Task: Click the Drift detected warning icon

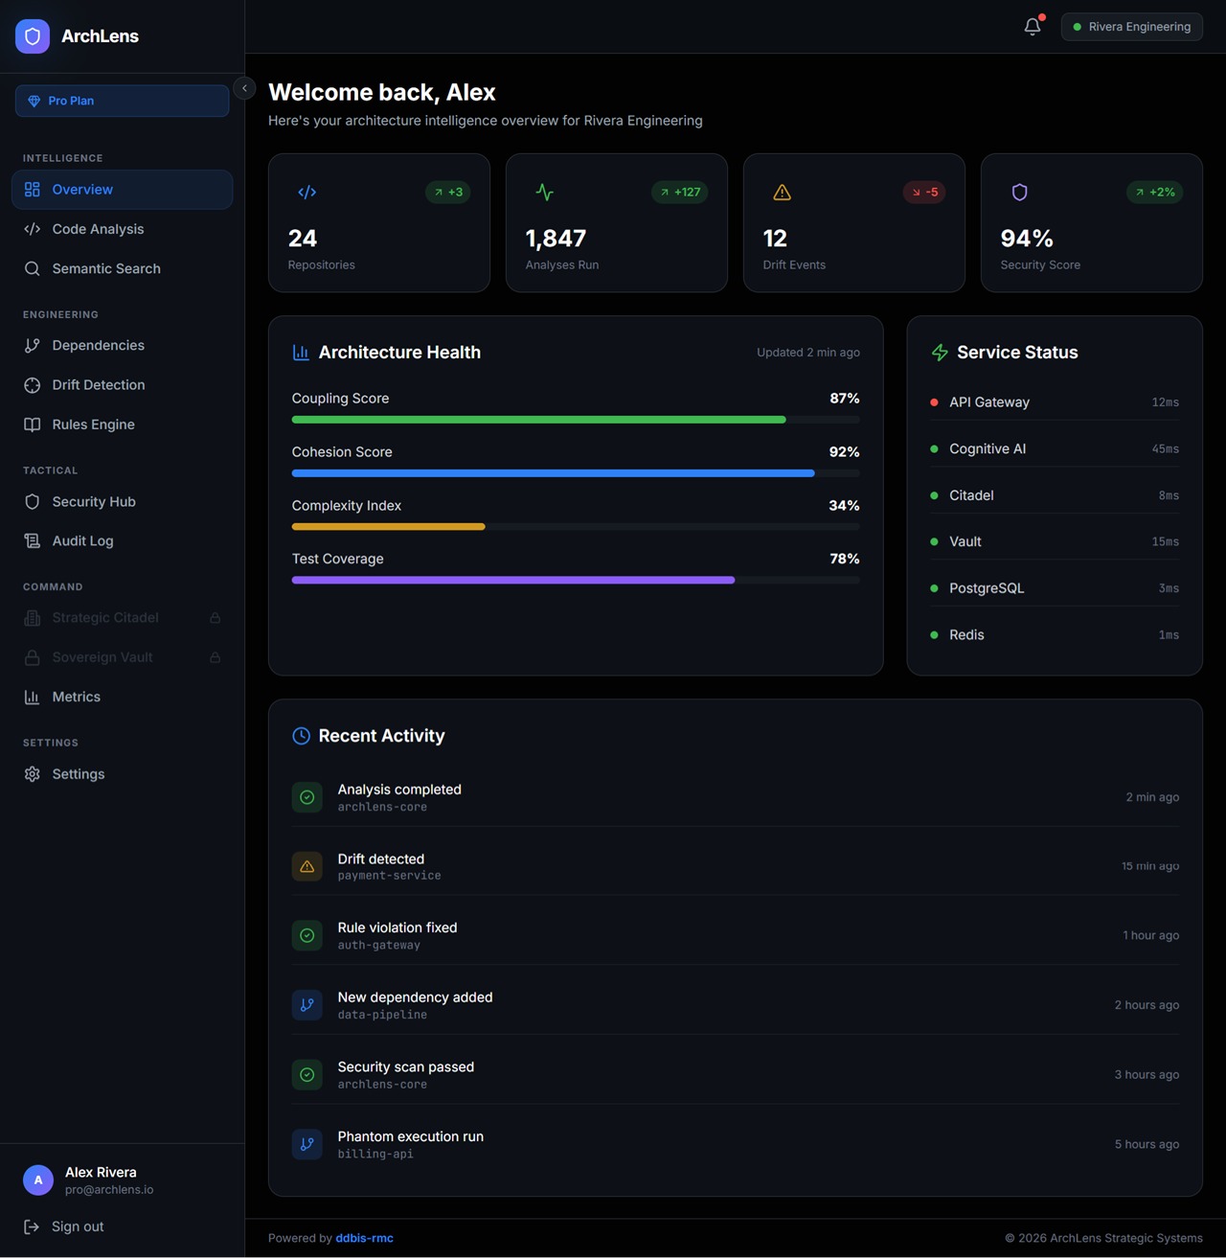Action: (x=307, y=866)
